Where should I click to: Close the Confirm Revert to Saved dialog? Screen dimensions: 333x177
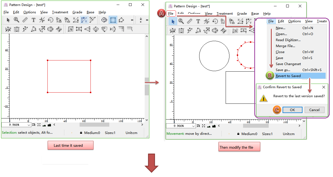coord(323,87)
